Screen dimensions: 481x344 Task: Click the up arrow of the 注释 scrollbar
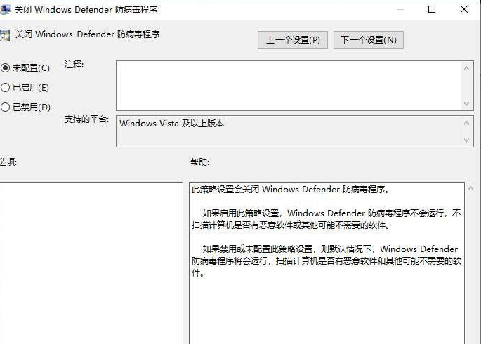click(466, 68)
